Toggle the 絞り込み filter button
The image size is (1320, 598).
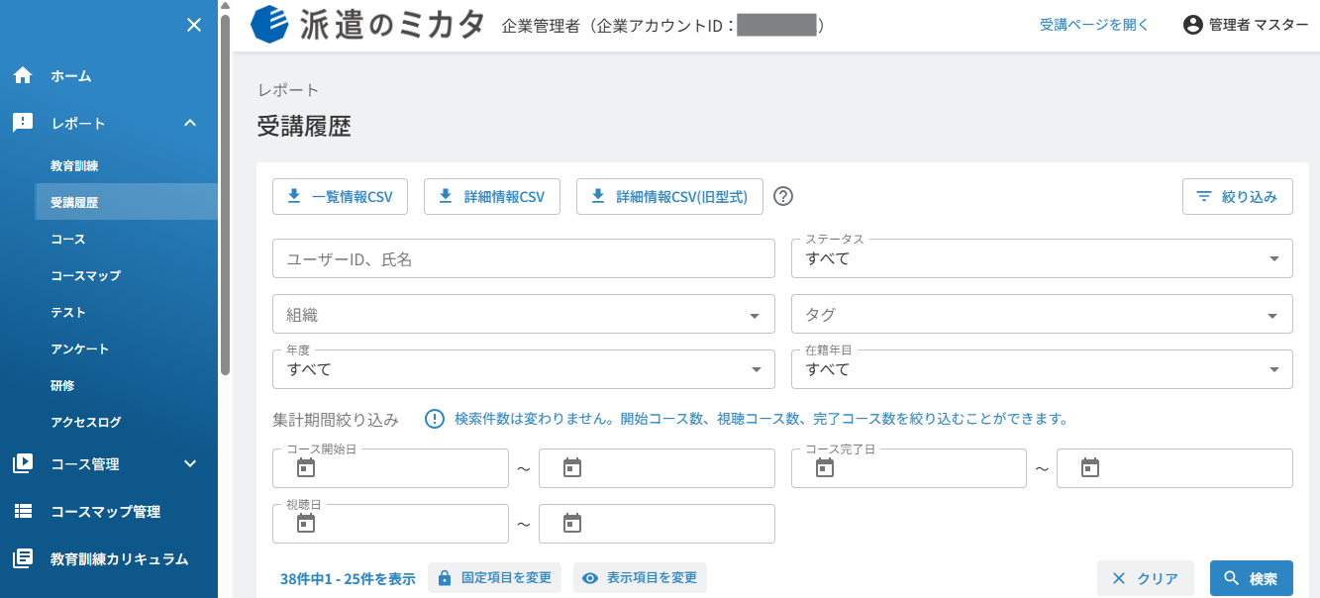(x=1237, y=196)
